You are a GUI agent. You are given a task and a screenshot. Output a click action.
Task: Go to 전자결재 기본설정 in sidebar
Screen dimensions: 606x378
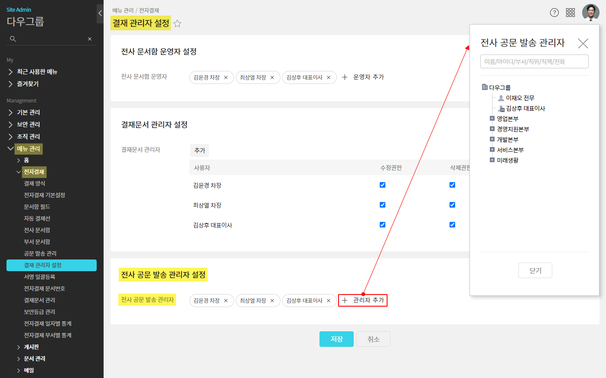point(44,195)
